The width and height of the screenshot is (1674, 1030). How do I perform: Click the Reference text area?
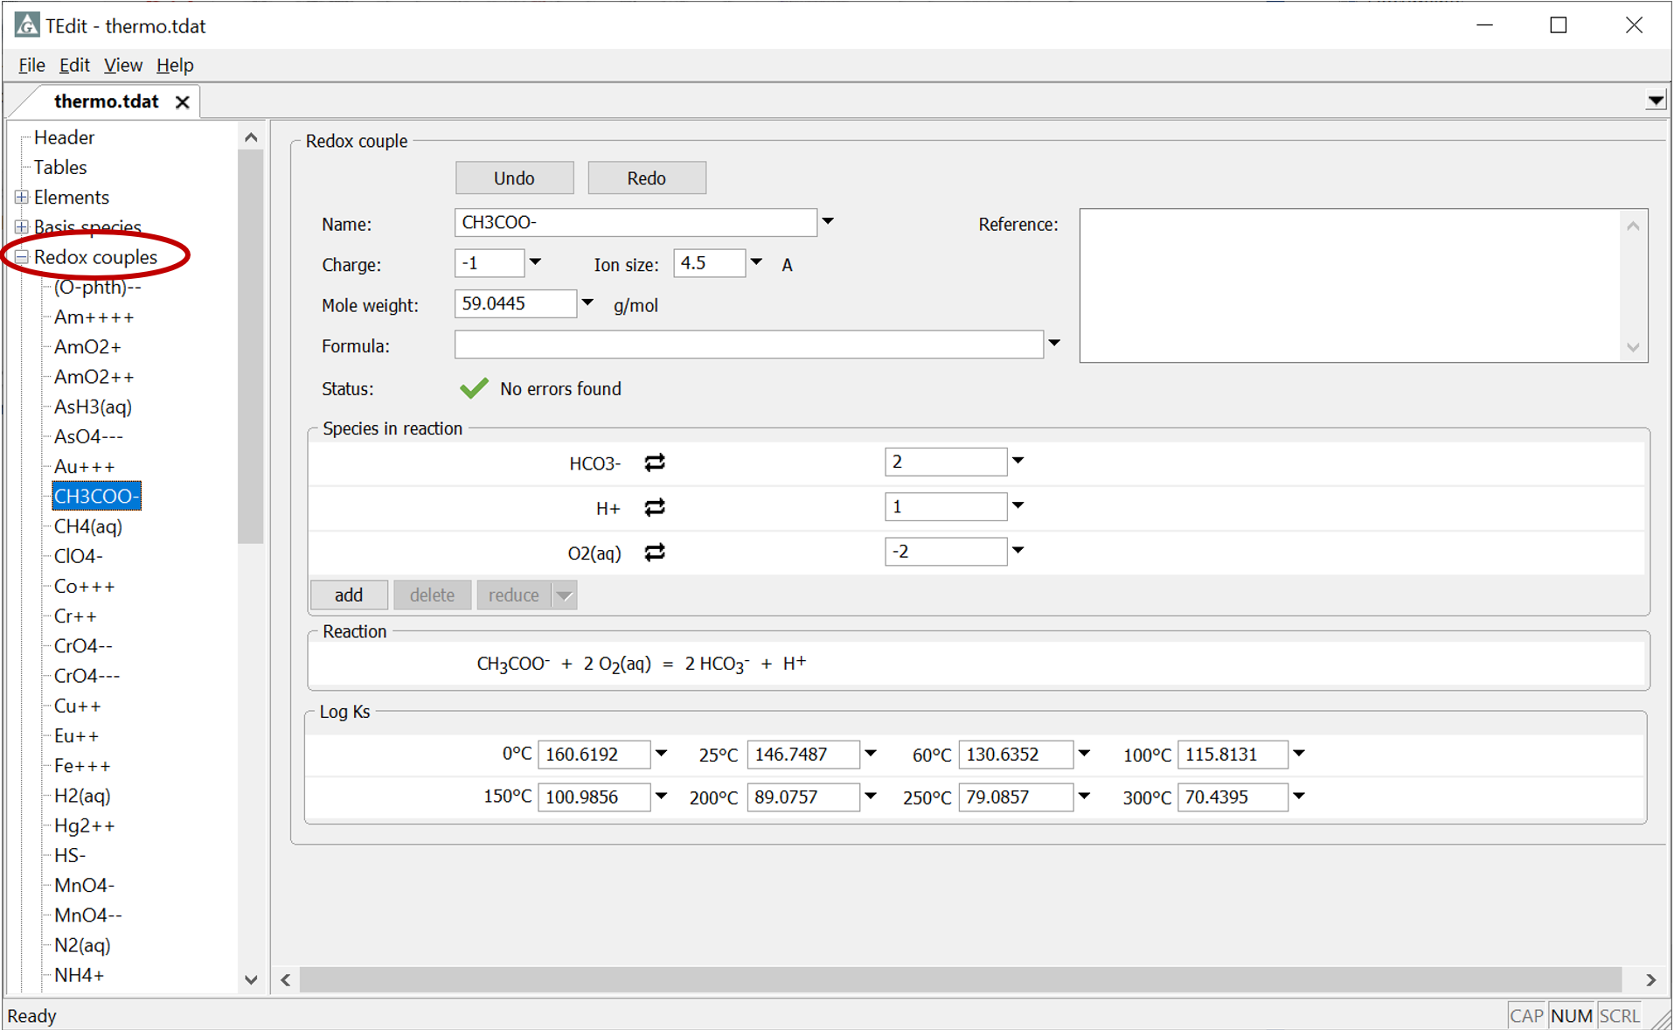(1351, 285)
